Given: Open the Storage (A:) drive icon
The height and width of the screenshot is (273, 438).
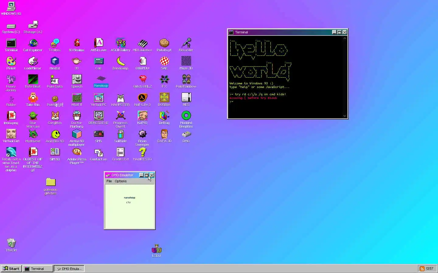Looking at the screenshot, I should click(x=33, y=27).
